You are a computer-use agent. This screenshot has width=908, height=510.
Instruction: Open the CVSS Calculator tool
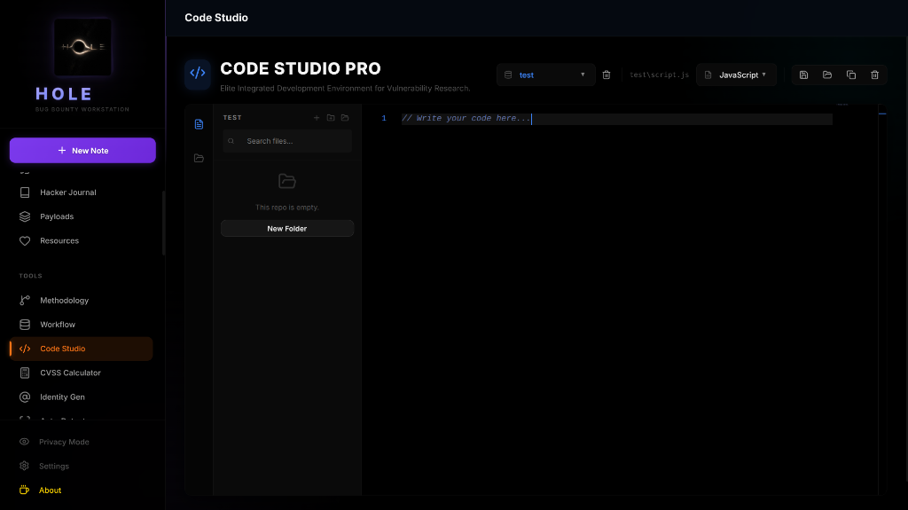click(81, 373)
